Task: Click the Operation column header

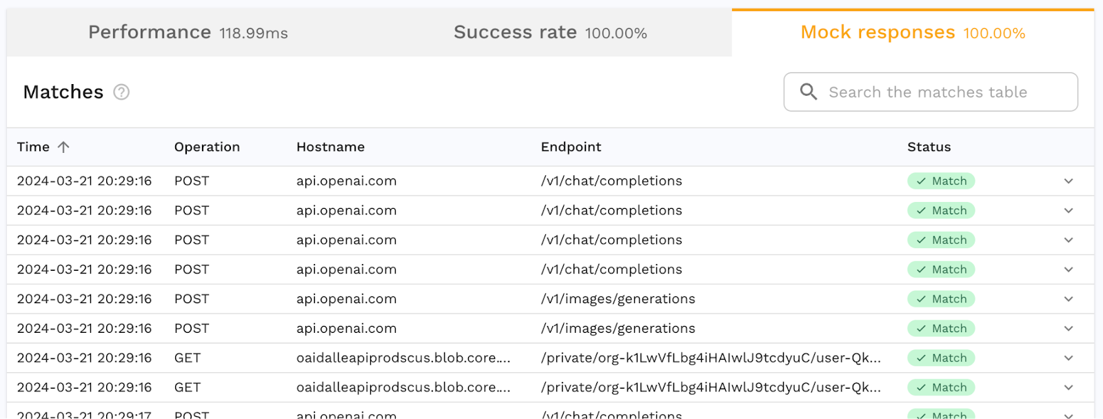Action: coord(207,147)
